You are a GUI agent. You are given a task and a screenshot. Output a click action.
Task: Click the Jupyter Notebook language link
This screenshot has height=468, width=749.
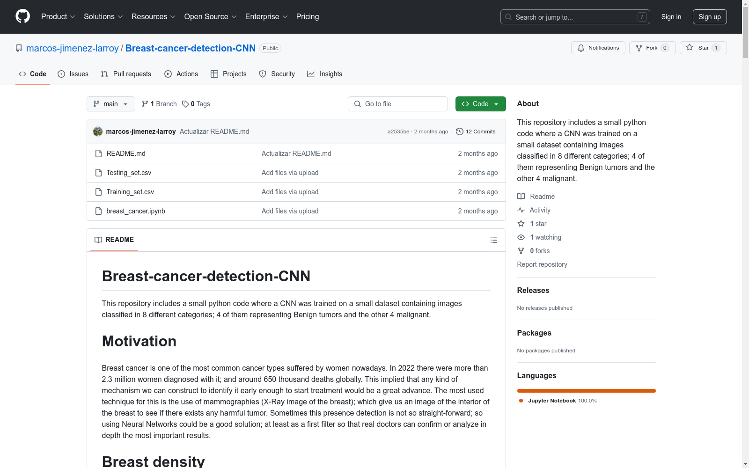[x=558, y=401]
